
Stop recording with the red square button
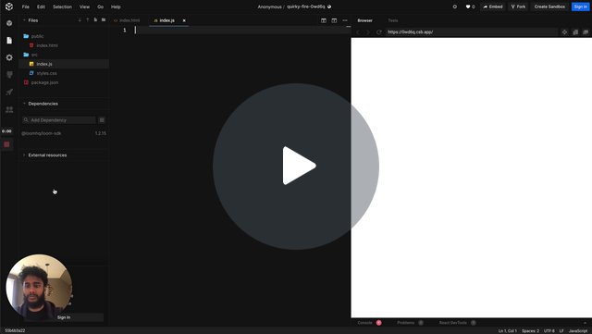[6, 144]
